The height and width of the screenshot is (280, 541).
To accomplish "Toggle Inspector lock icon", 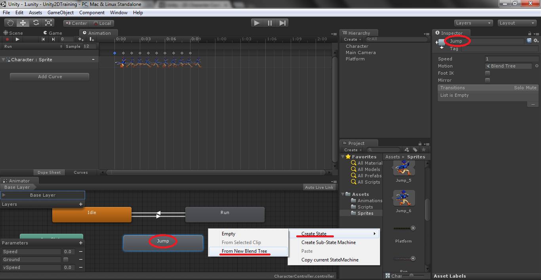I will pyautogui.click(x=530, y=33).
